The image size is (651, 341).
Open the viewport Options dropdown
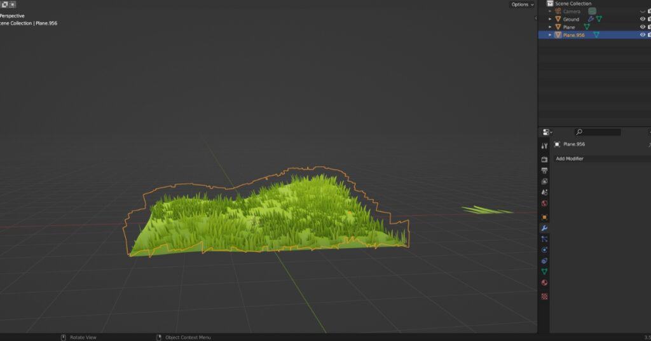pyautogui.click(x=523, y=4)
